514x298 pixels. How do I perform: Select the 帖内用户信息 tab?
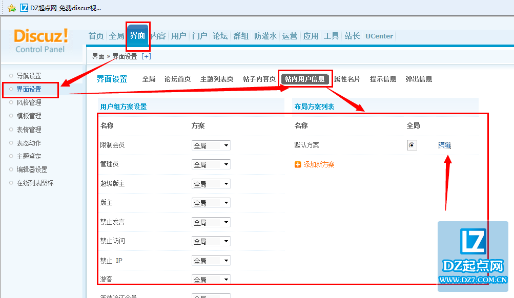pyautogui.click(x=305, y=79)
